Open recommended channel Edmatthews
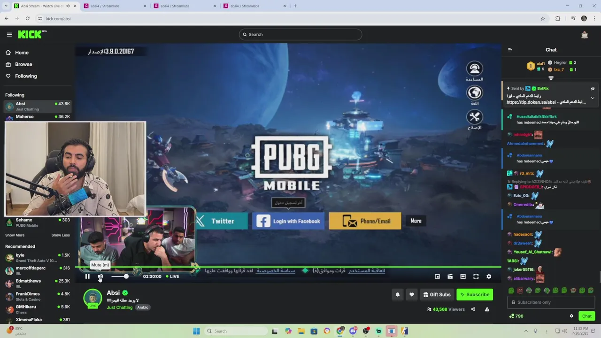Viewport: 601px width, 338px height. [38, 284]
